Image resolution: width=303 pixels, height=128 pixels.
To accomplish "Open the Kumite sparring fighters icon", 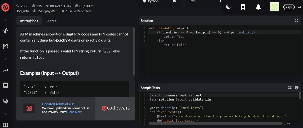I will click(x=5, y=46).
